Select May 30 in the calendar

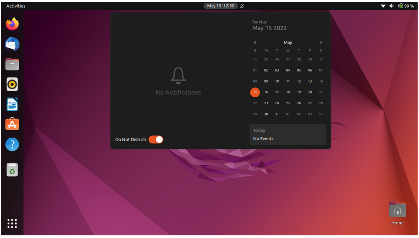[x=266, y=114]
